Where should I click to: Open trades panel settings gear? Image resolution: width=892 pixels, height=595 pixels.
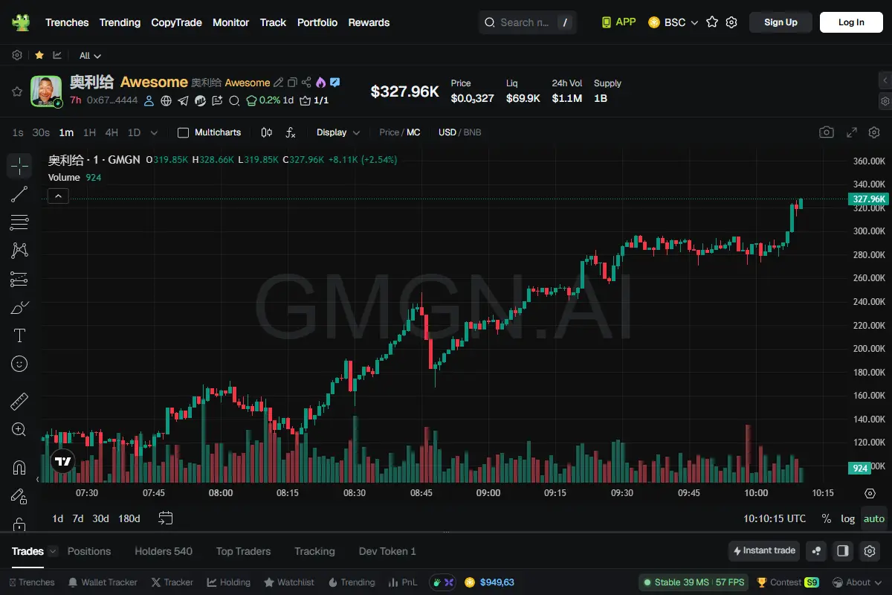pyautogui.click(x=869, y=551)
